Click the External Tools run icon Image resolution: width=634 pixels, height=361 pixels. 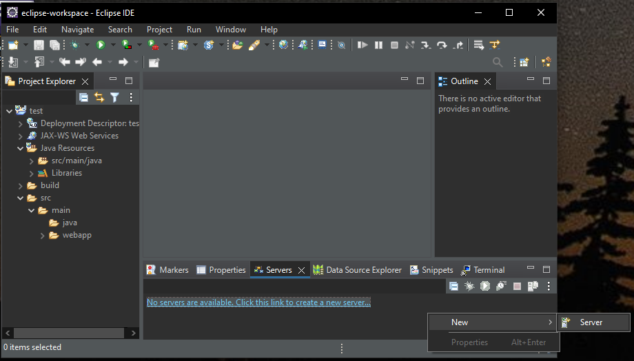(153, 45)
